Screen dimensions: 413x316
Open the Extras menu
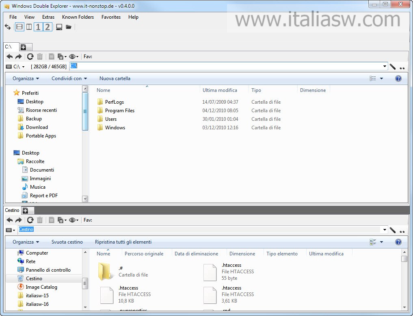coord(48,17)
